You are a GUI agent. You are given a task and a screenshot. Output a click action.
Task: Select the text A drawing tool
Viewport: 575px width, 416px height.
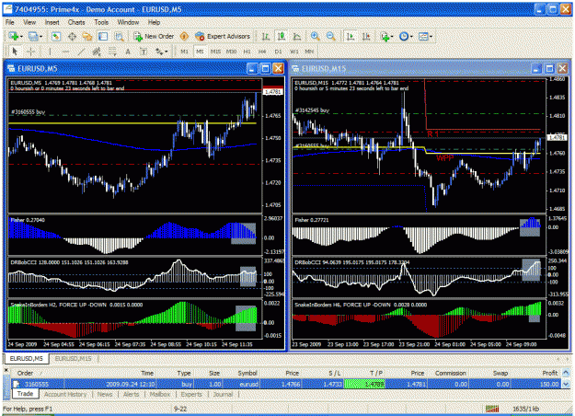128,52
